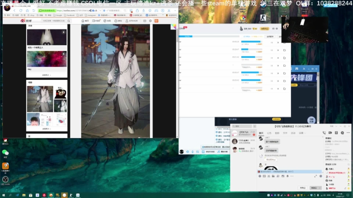Start QQ group voice call

click(324, 133)
